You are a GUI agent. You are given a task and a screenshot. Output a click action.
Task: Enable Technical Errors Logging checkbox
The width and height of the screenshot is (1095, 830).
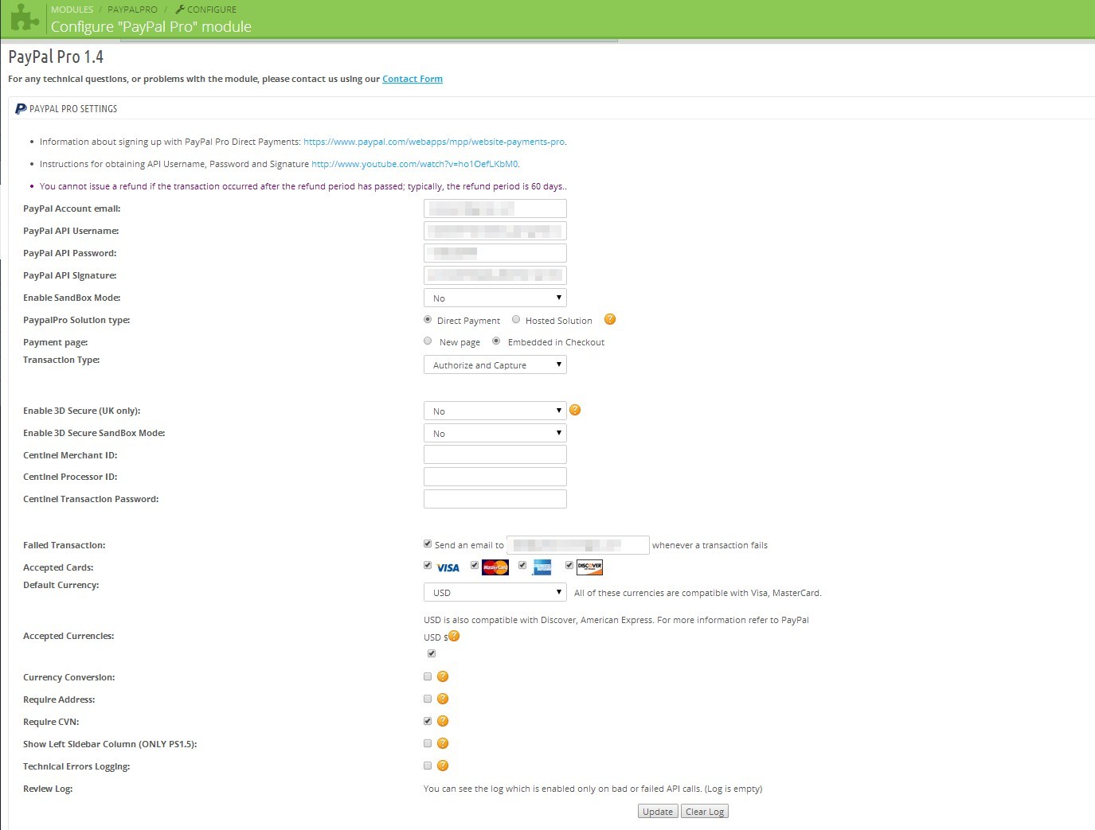428,766
